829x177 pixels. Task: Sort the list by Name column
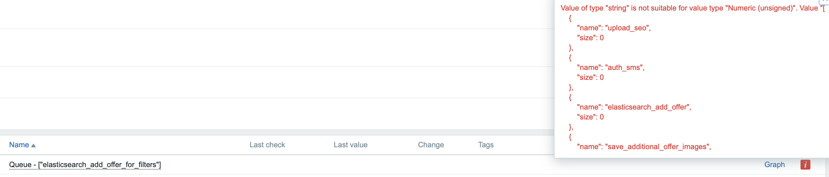point(19,145)
